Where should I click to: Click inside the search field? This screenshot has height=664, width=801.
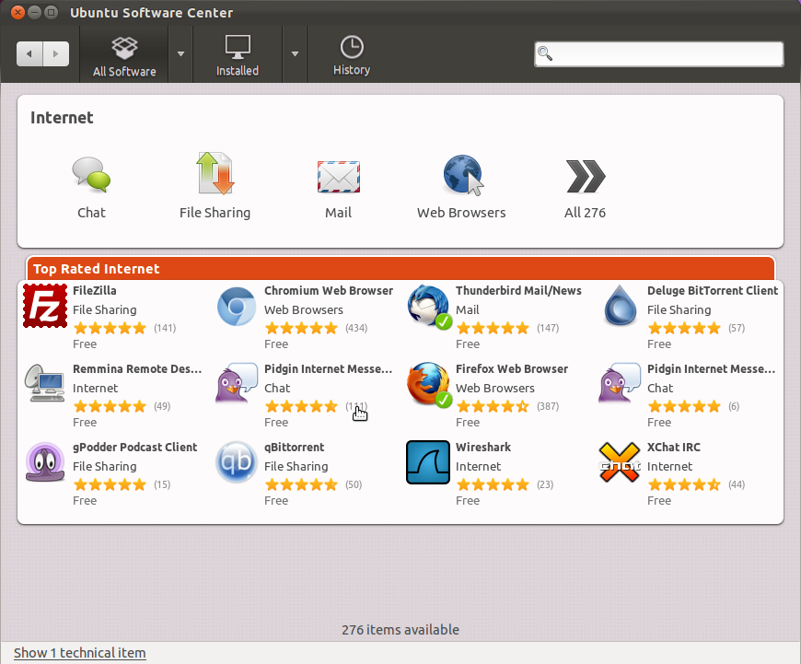pyautogui.click(x=658, y=54)
